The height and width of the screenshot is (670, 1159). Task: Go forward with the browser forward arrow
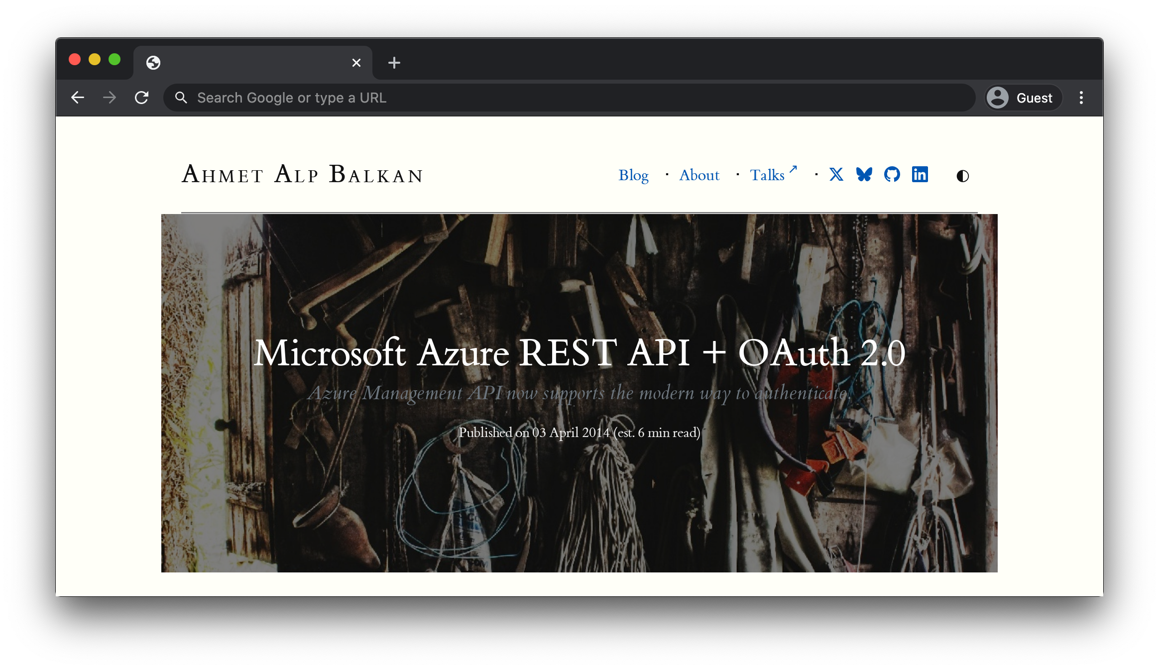tap(110, 98)
